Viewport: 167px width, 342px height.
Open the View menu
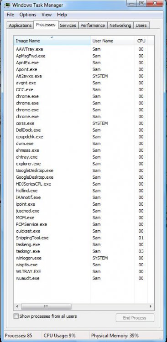coord(47,15)
